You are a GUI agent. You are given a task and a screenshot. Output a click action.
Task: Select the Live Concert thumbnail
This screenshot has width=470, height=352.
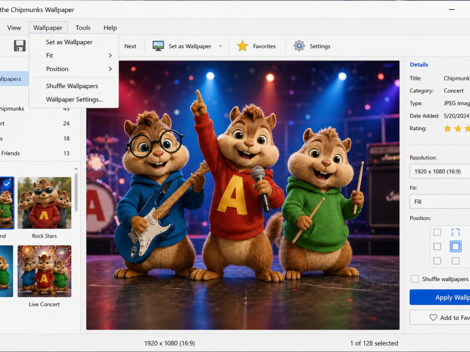(45, 271)
